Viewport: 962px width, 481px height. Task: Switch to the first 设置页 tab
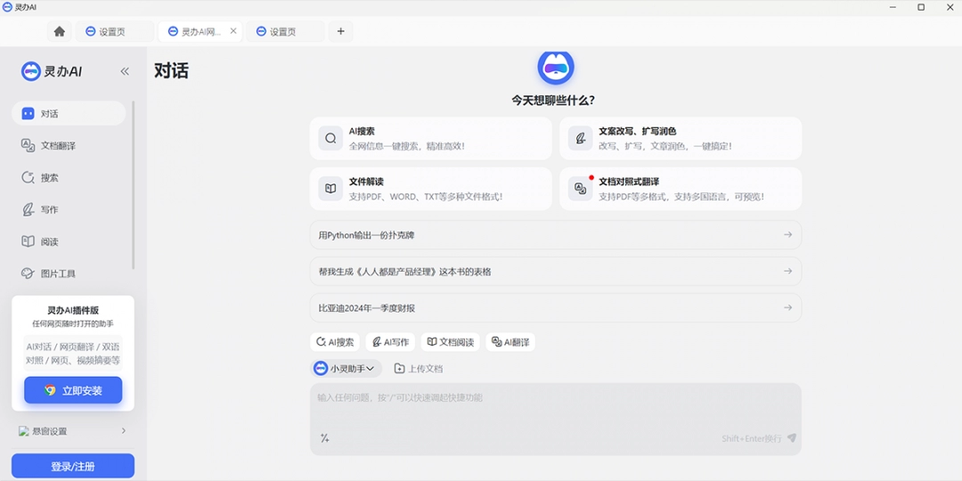click(111, 31)
